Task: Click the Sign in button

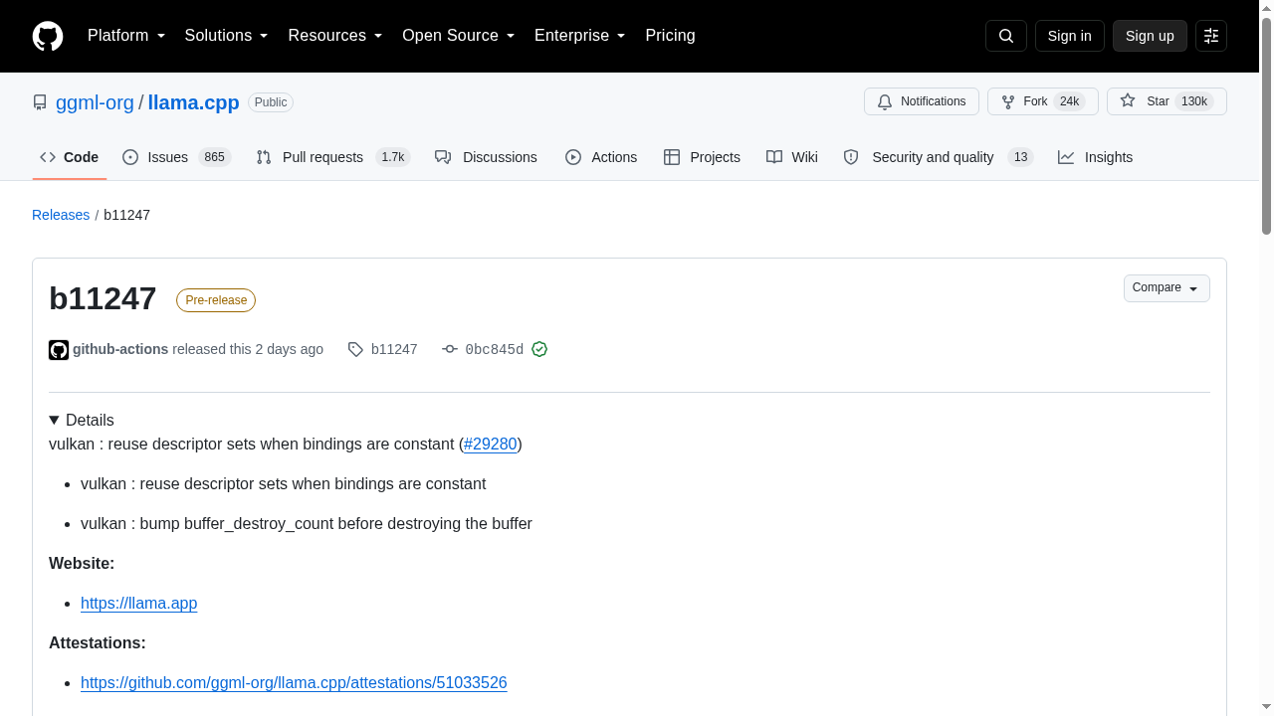Action: (1070, 36)
